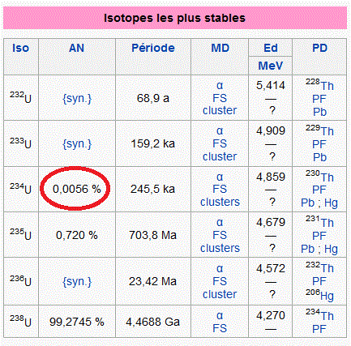Follow the Période header link
Viewport: 351px width, 346px height.
tap(153, 48)
